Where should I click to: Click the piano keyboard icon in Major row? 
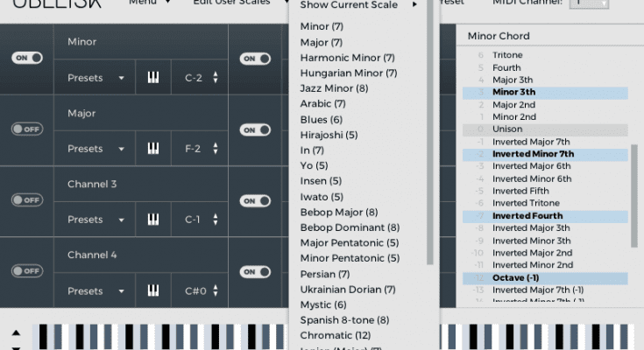pos(153,149)
